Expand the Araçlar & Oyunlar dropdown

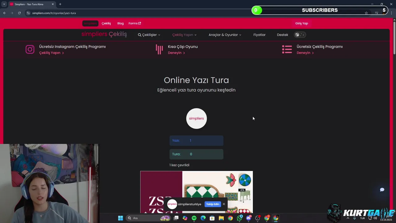tap(225, 35)
